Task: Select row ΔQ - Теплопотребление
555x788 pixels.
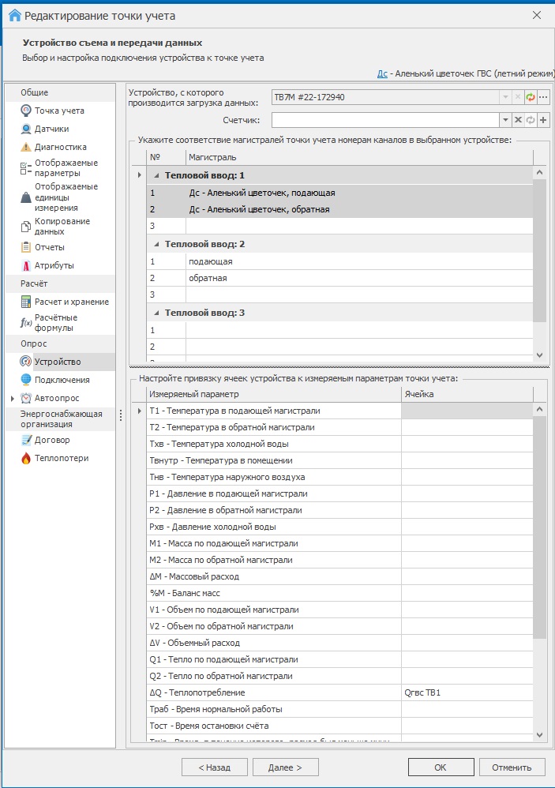Action: tap(339, 692)
